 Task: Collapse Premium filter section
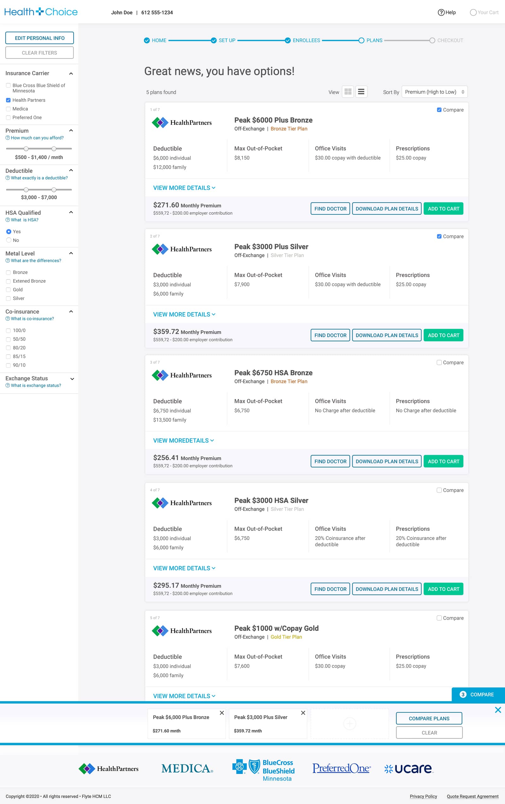[71, 131]
